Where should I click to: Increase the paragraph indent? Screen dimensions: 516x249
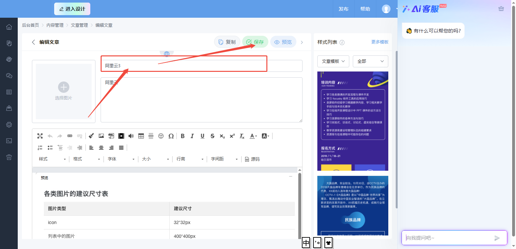80,148
